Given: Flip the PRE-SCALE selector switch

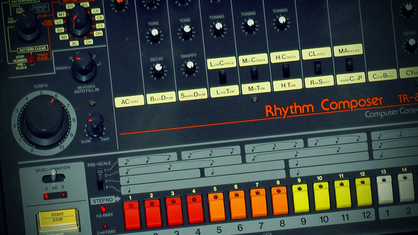Looking at the screenshot, I should (100, 179).
